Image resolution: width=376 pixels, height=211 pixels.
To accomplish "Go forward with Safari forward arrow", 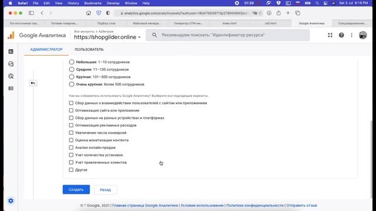I will [51, 13].
